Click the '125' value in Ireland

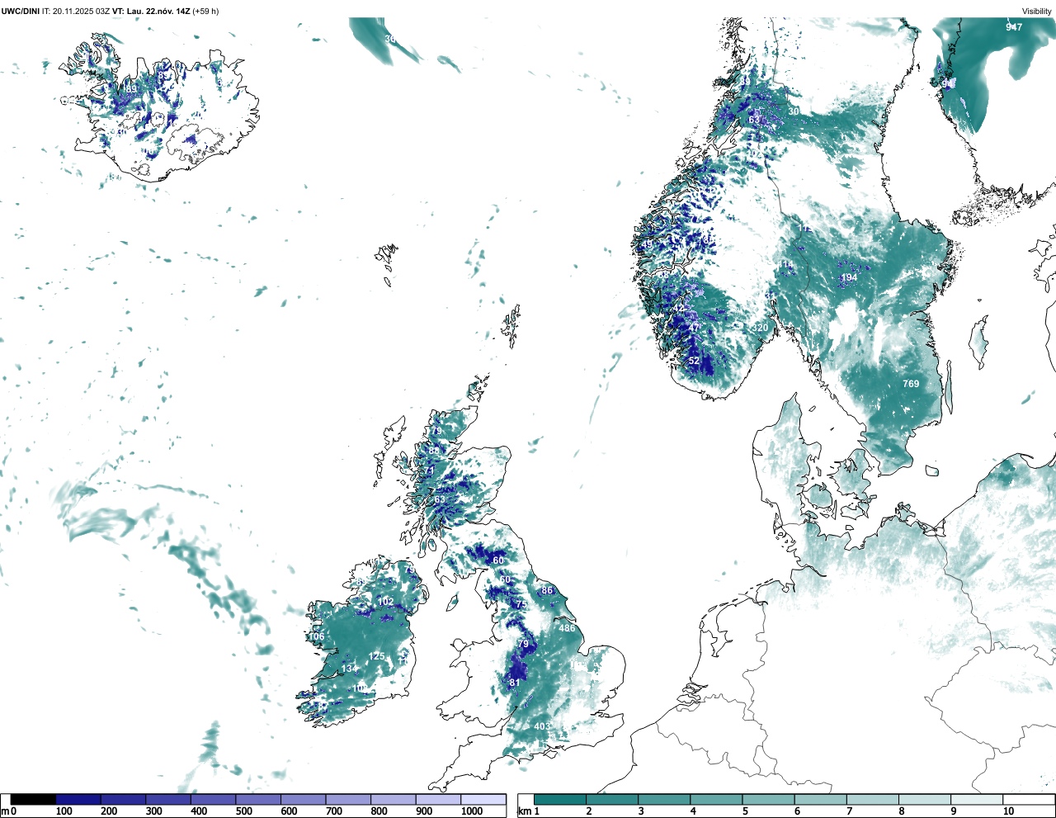coord(376,656)
